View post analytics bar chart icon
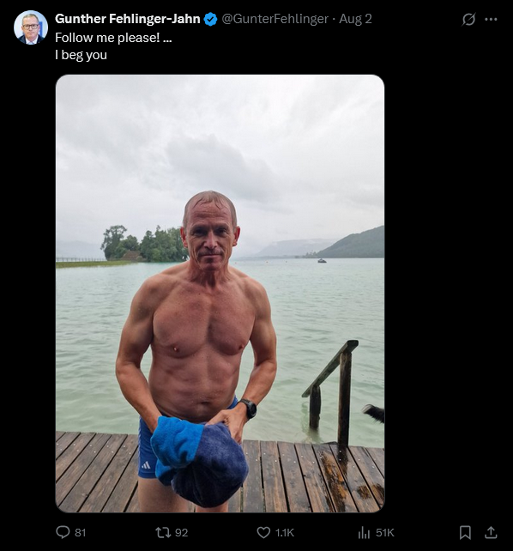513x551 pixels. [x=364, y=533]
